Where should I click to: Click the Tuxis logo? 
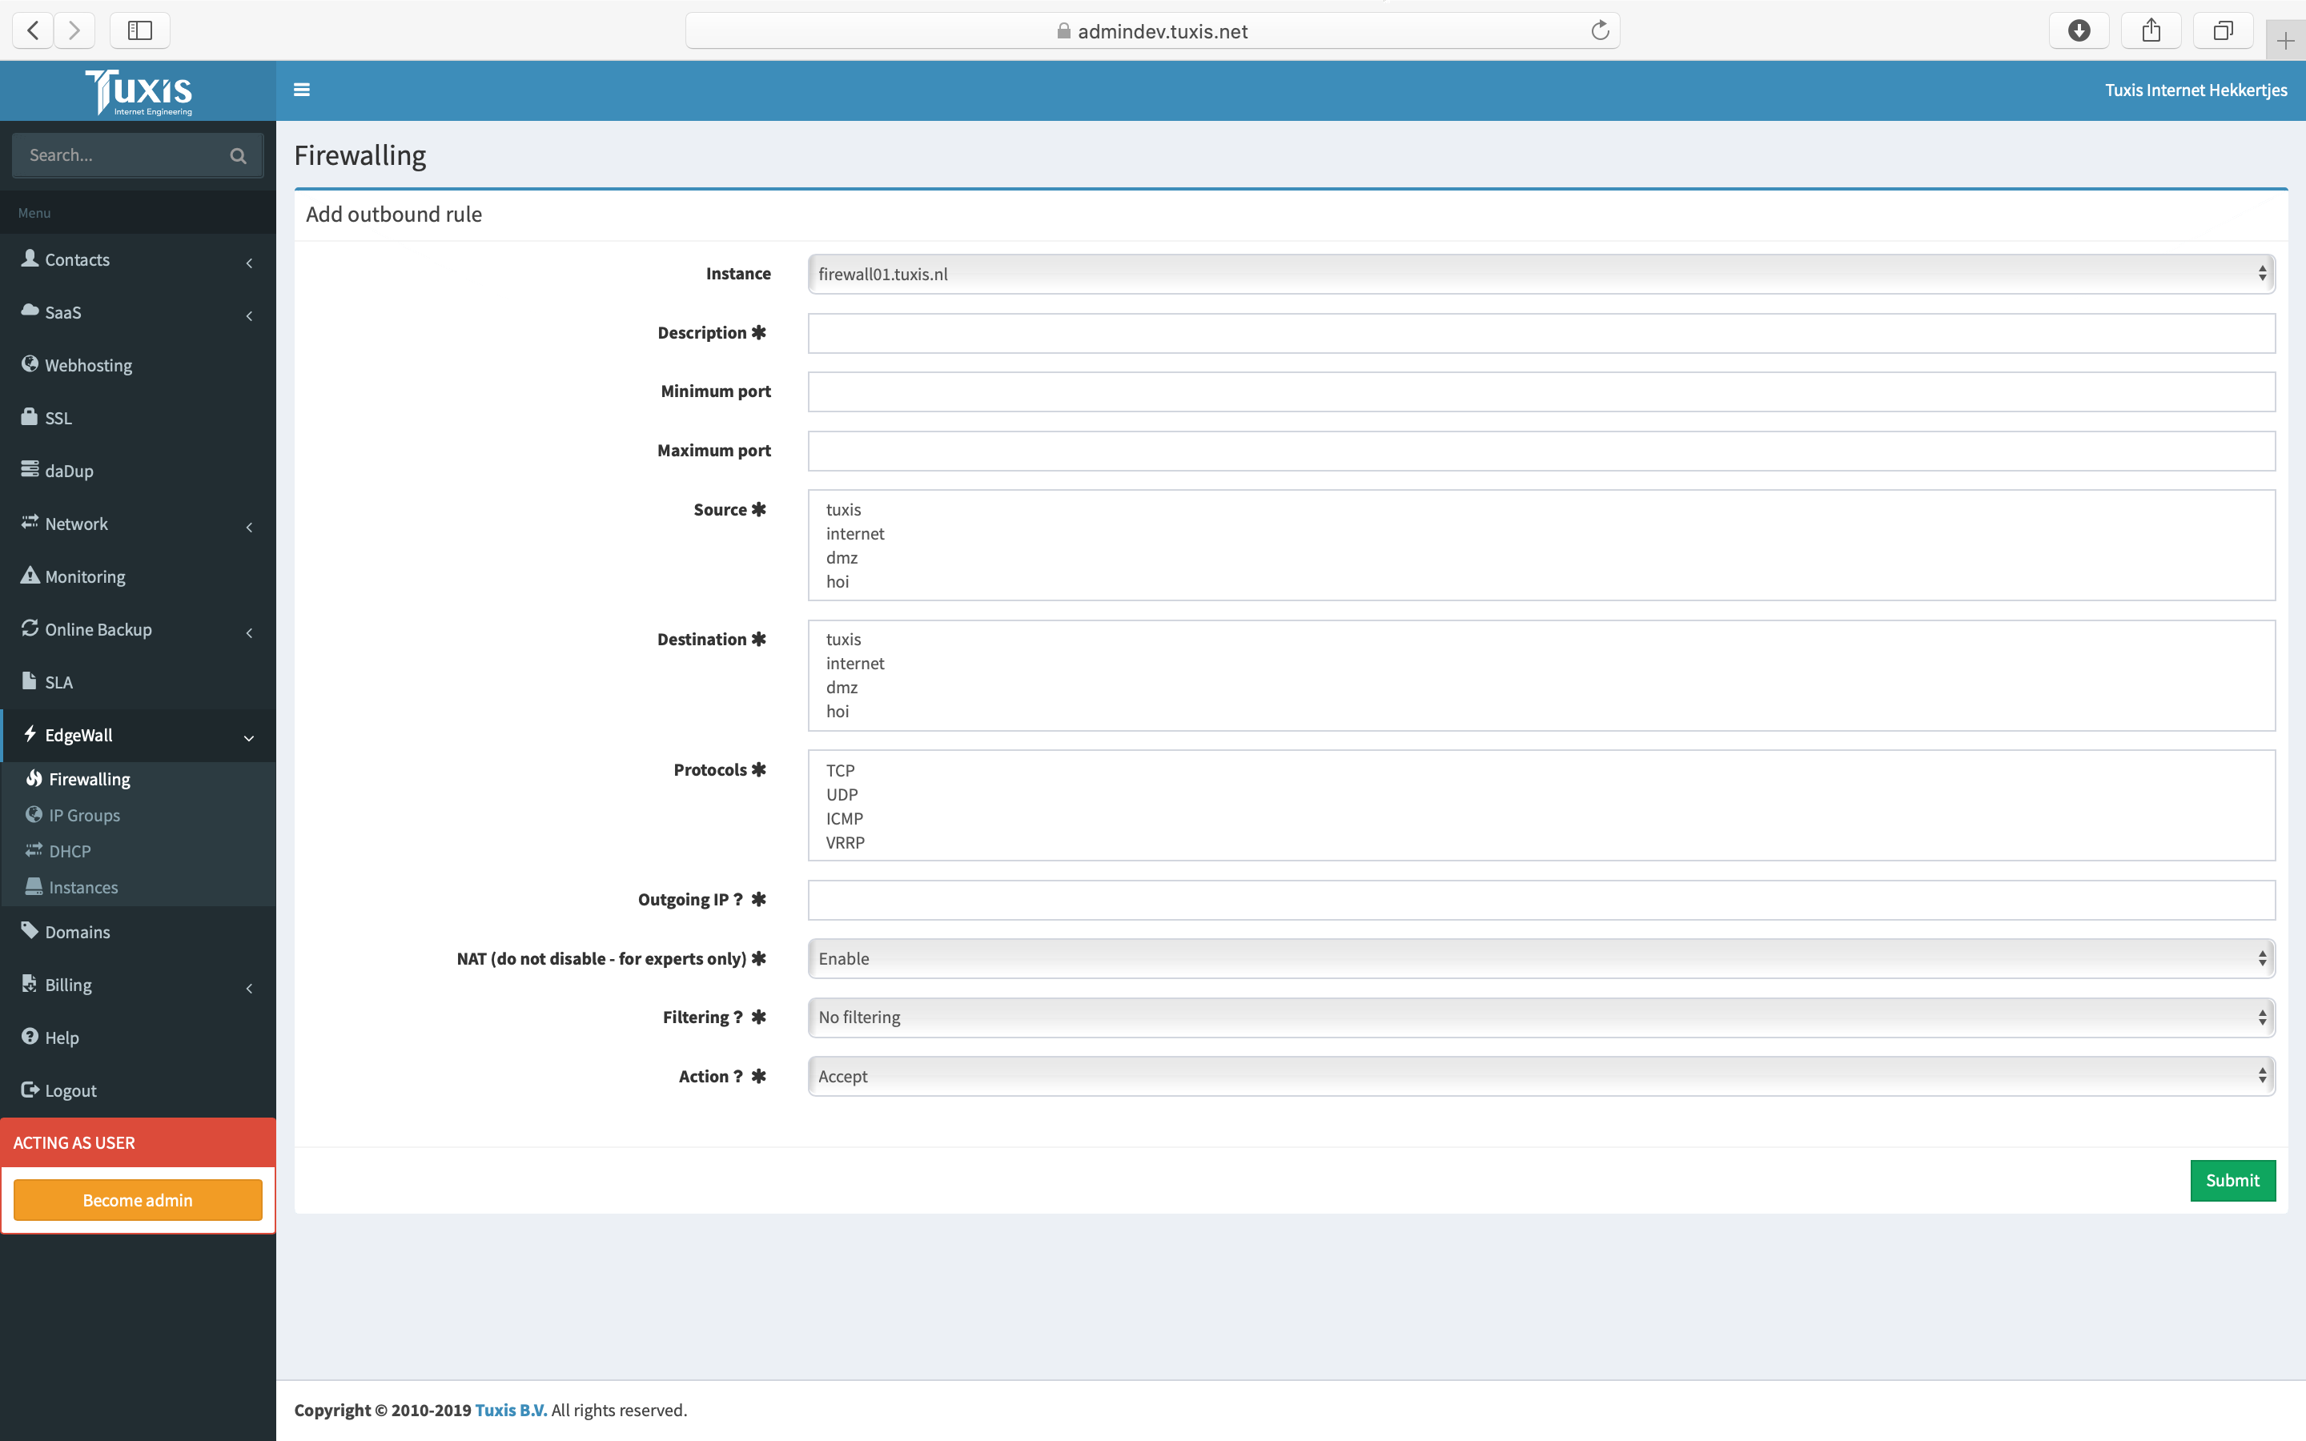(x=139, y=91)
